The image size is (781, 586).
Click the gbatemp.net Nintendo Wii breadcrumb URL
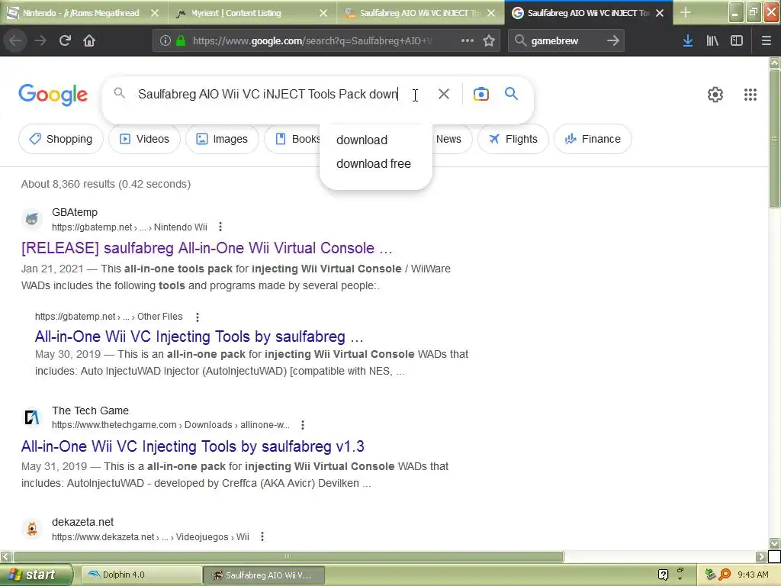pyautogui.click(x=130, y=227)
